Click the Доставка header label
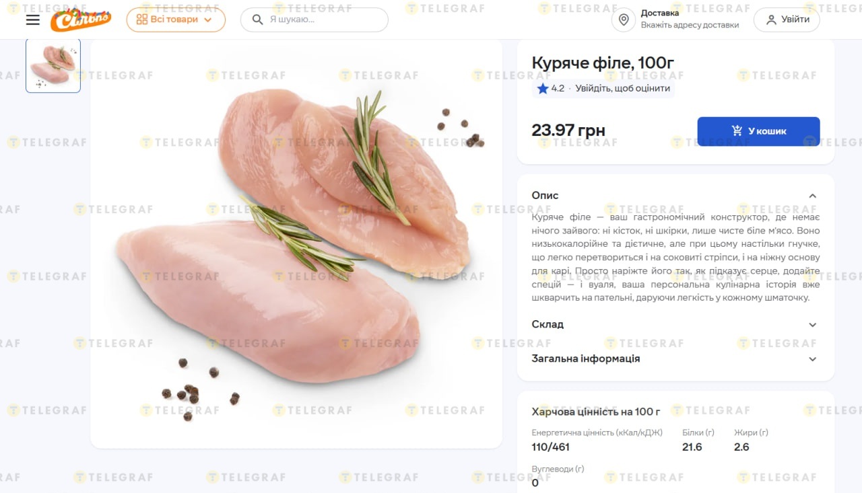 click(660, 13)
